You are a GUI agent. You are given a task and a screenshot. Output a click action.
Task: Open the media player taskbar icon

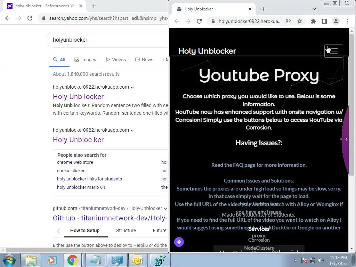click(52, 260)
